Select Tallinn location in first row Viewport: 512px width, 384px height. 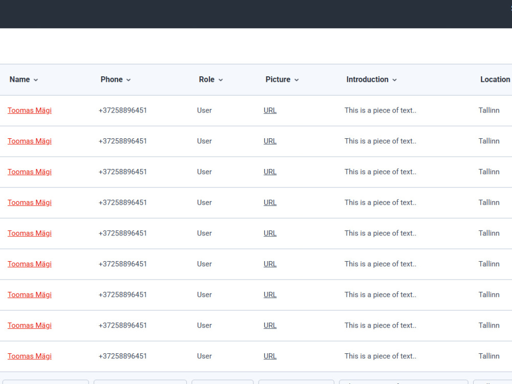coord(489,111)
